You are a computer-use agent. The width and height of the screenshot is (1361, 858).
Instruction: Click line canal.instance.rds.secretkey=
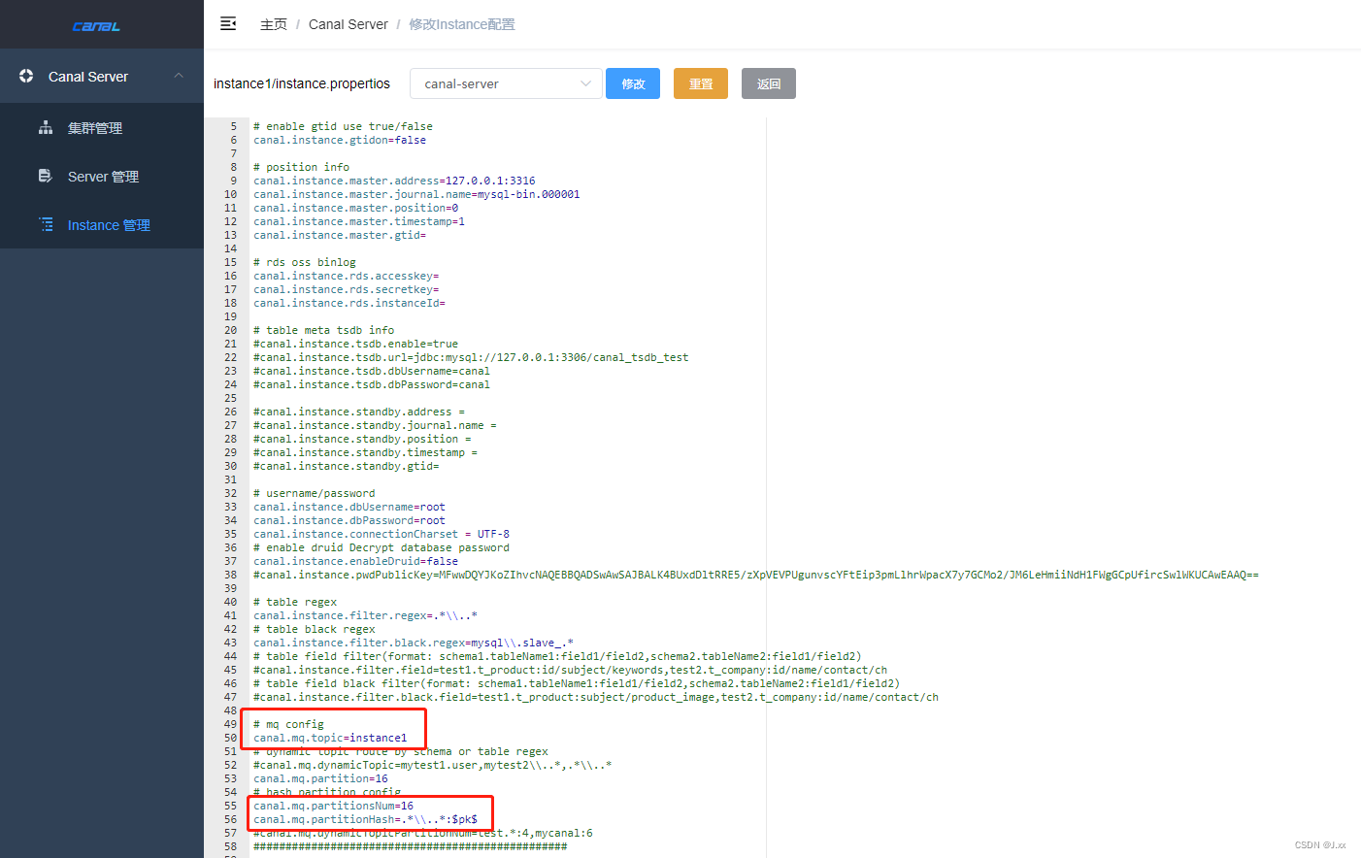click(x=346, y=289)
